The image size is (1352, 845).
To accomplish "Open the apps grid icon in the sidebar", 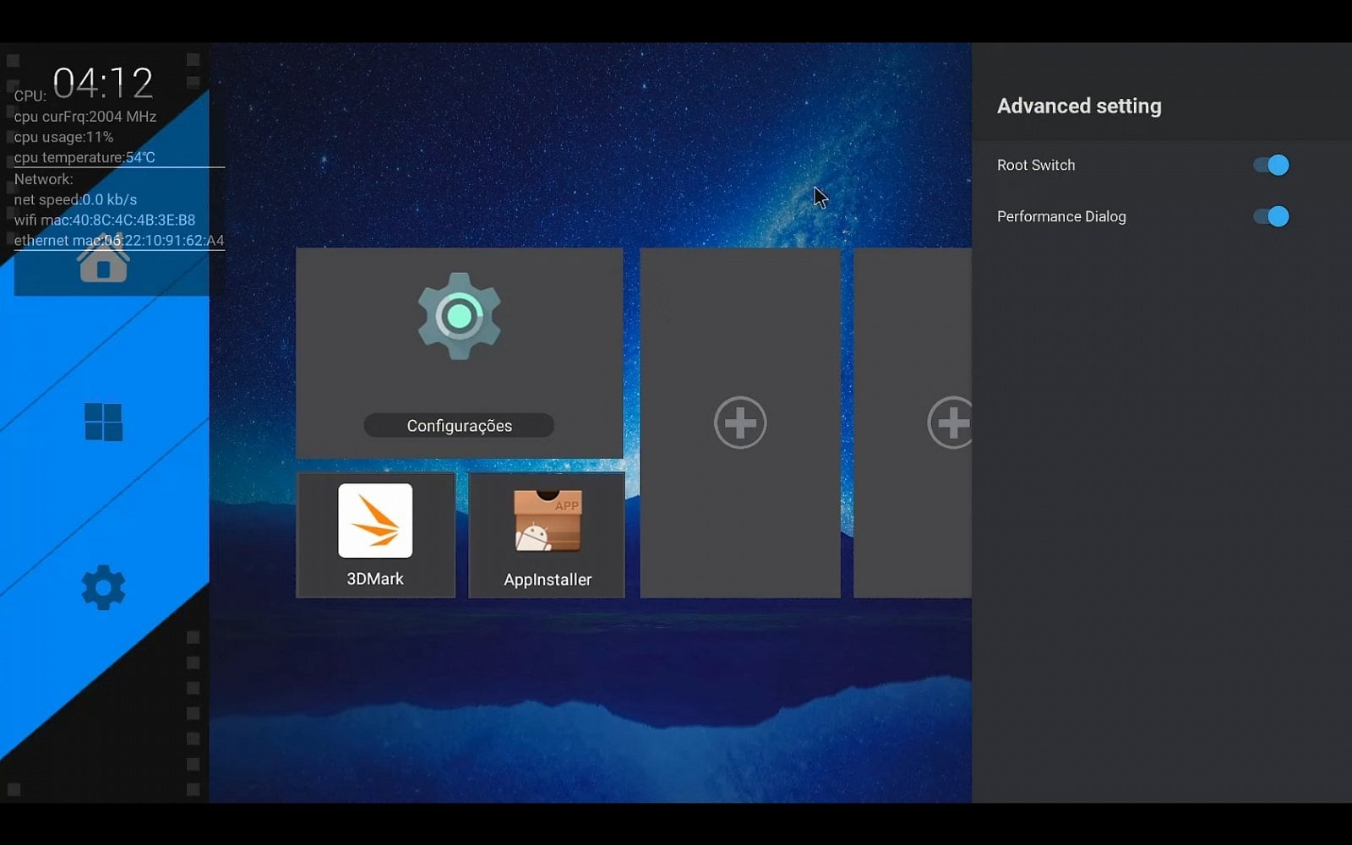I will (x=101, y=421).
